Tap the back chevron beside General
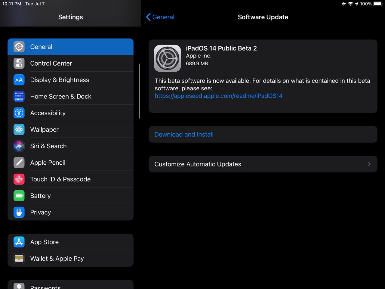The height and width of the screenshot is (289, 385). click(x=148, y=17)
